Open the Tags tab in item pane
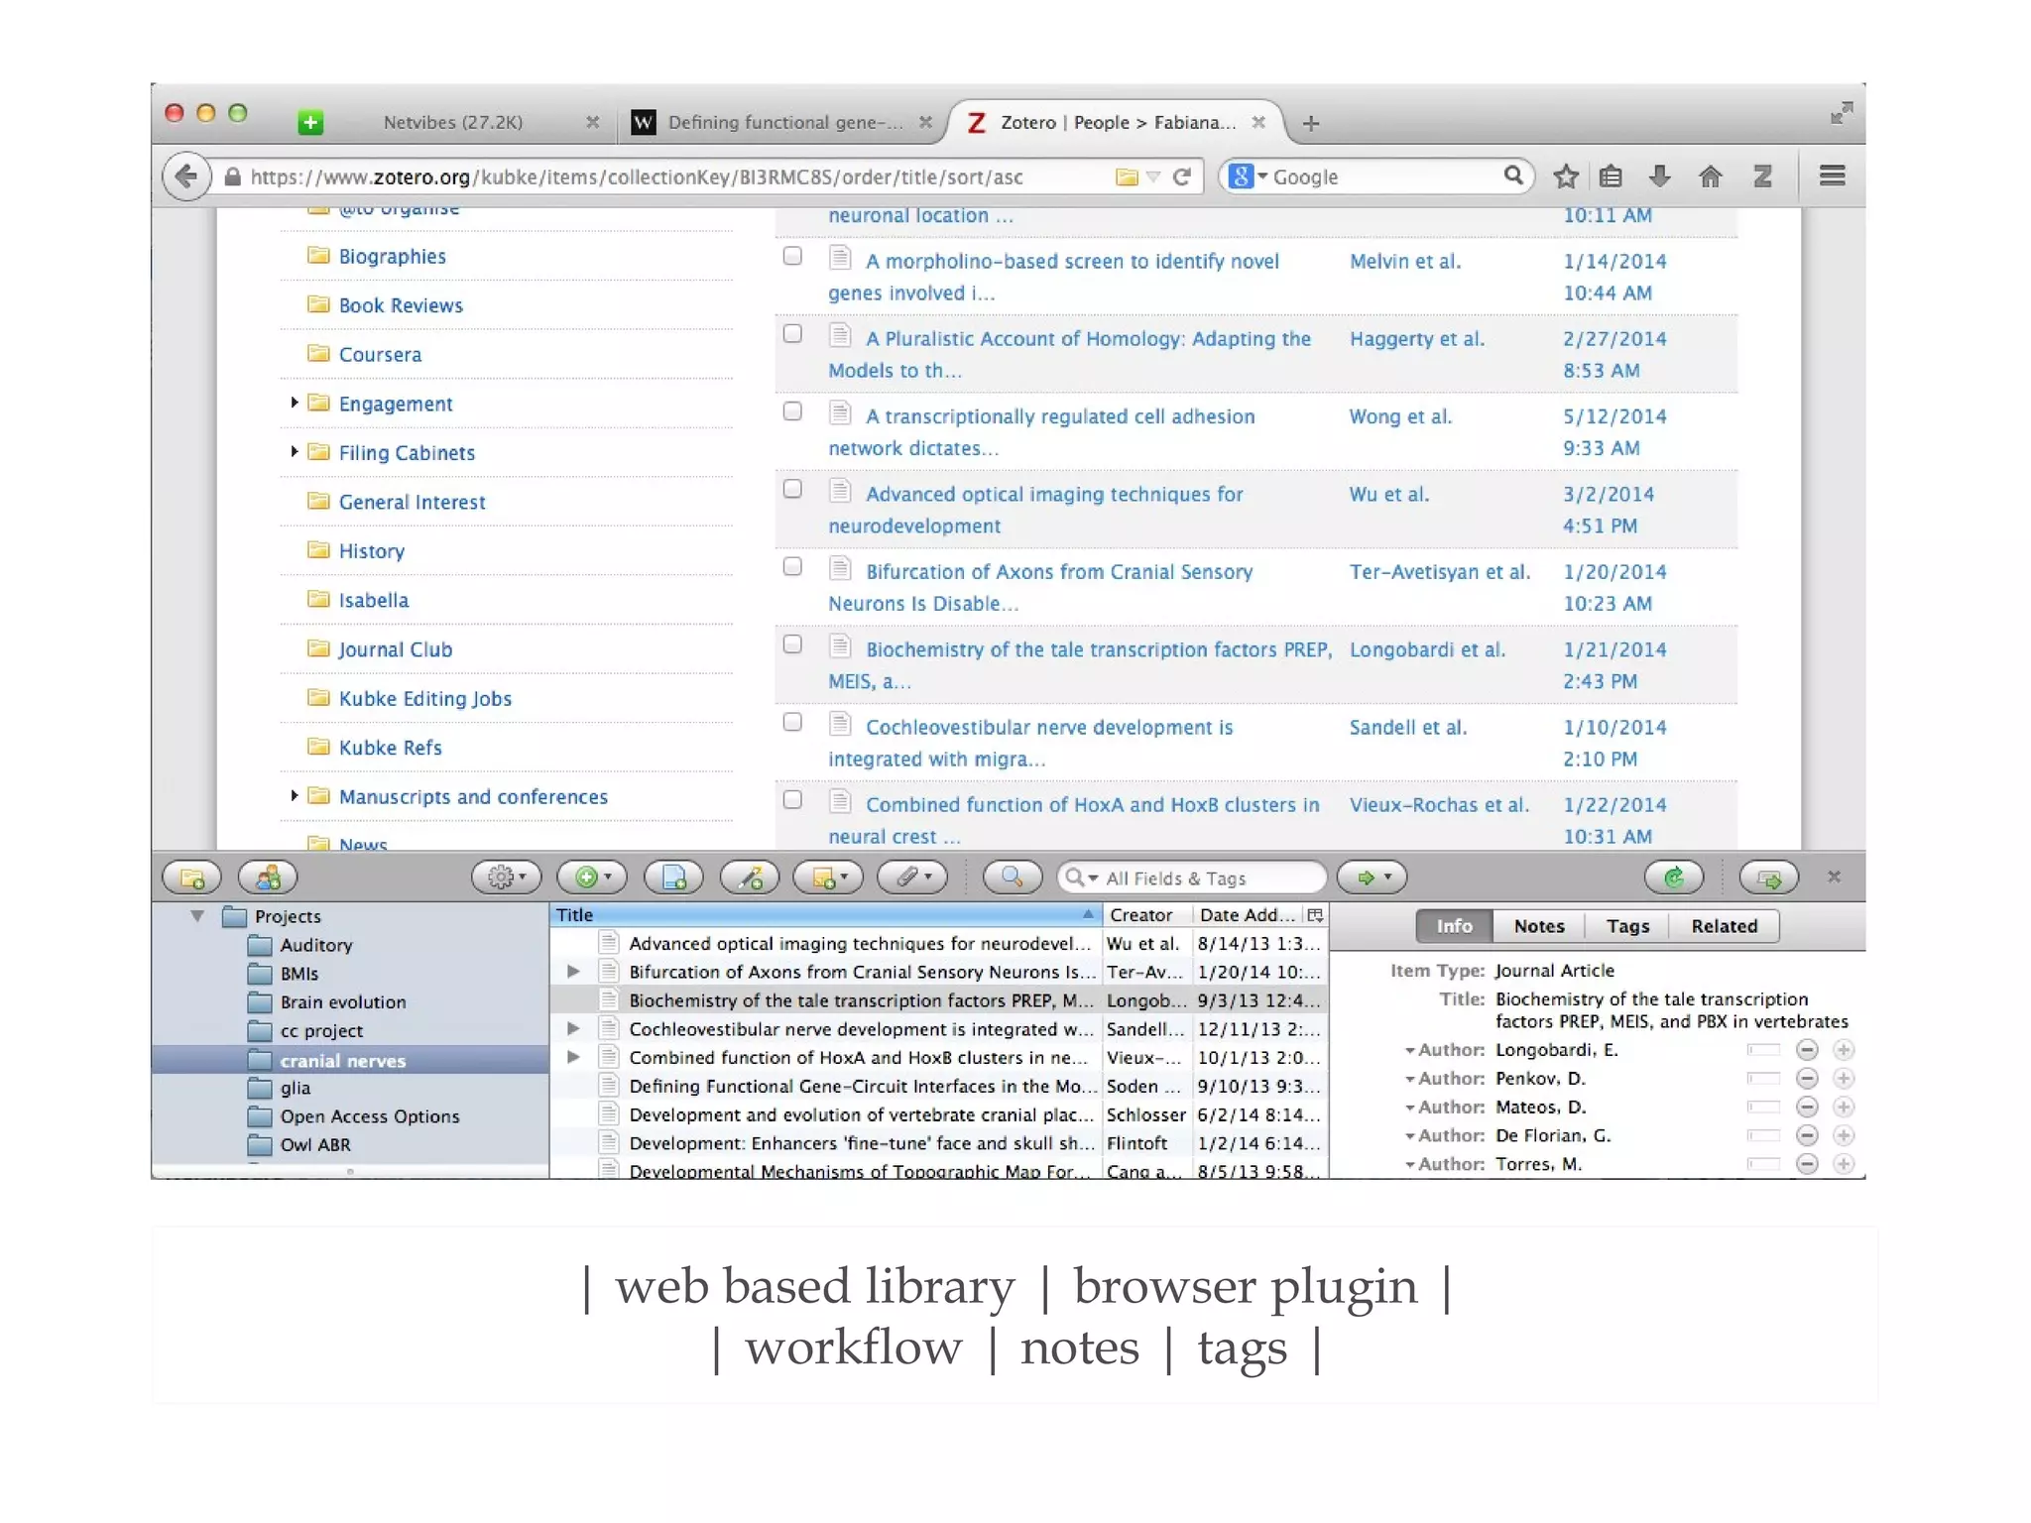 [1627, 926]
